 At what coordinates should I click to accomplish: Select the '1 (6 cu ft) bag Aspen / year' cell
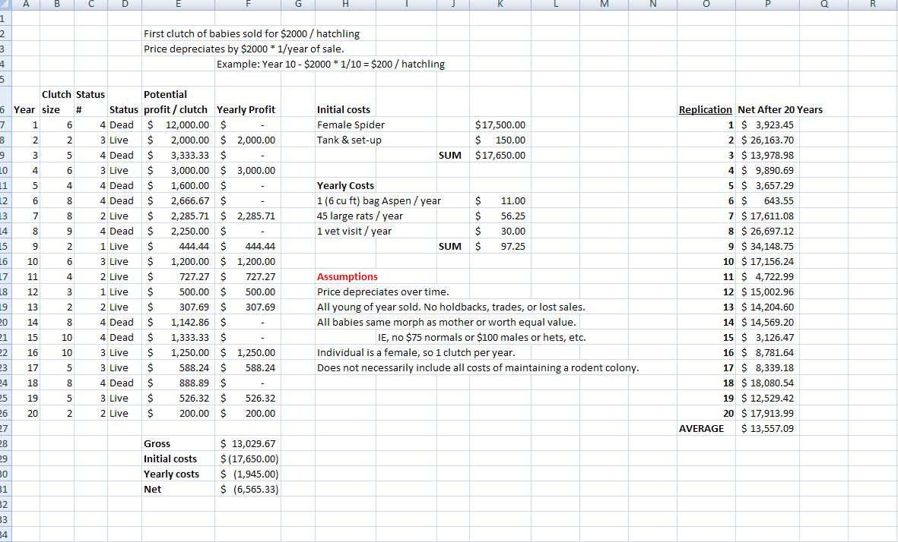[x=379, y=200]
